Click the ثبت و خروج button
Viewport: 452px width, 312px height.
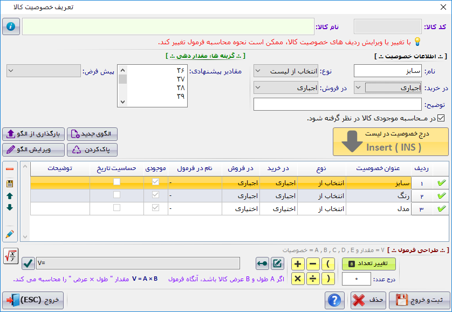tap(420, 300)
